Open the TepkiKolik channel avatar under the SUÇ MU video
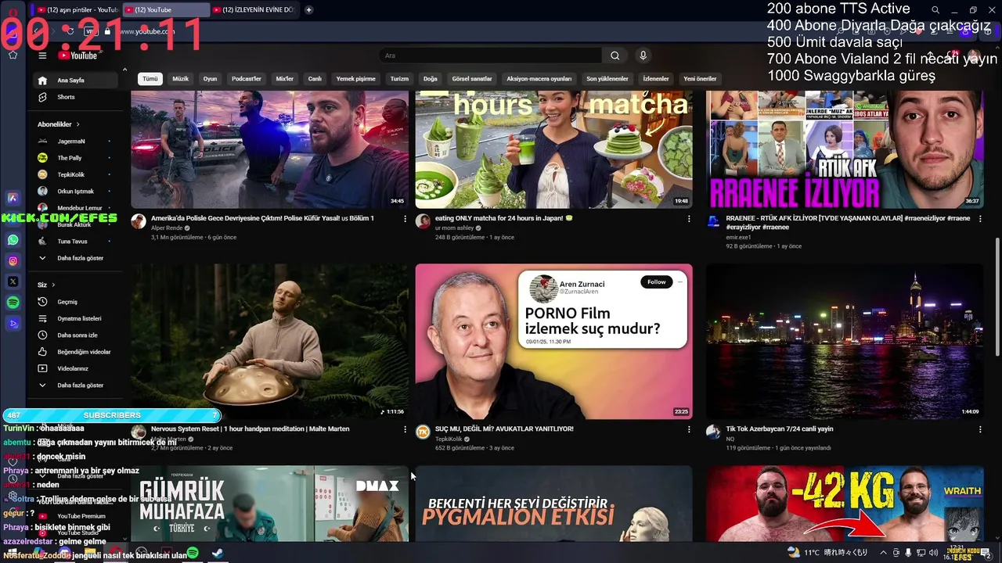The image size is (1002, 563). point(423,432)
